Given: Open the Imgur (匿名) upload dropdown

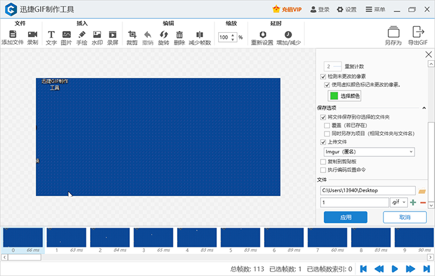Looking at the screenshot, I should click(x=368, y=151).
